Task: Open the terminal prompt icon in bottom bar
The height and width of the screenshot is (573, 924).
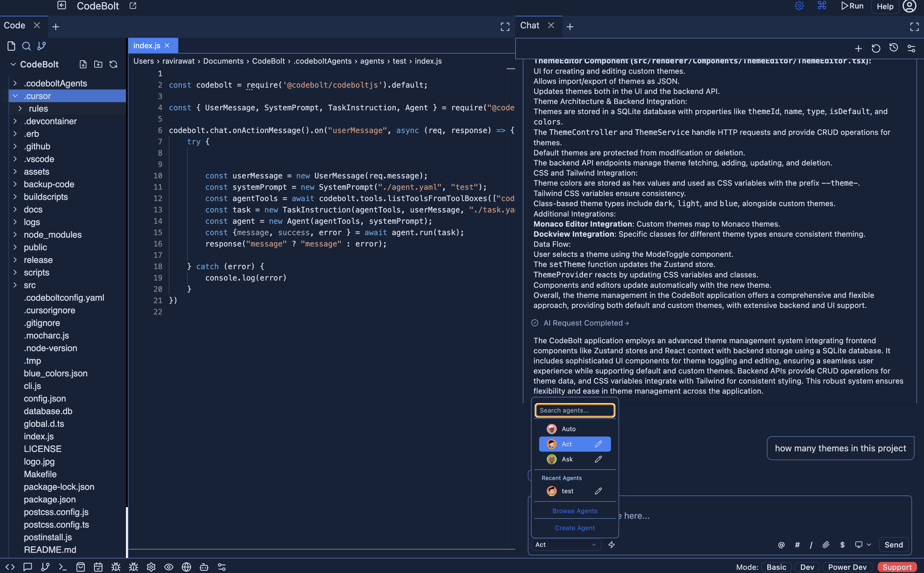Action: pos(62,567)
